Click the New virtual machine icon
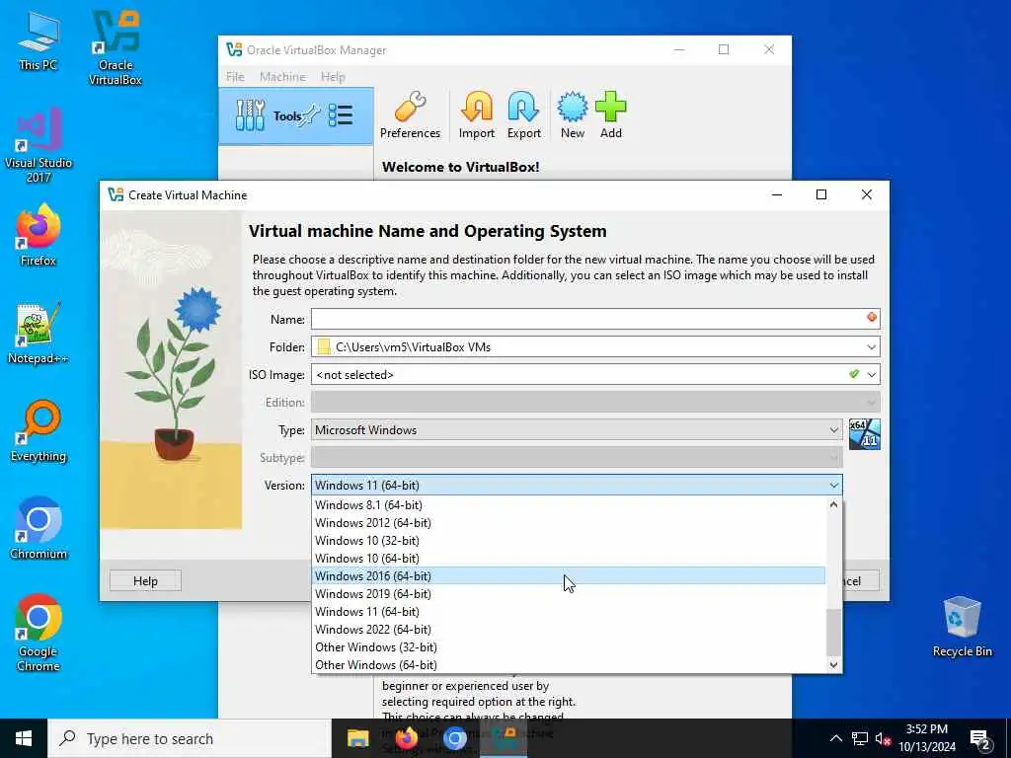The height and width of the screenshot is (758, 1011). coord(572,116)
